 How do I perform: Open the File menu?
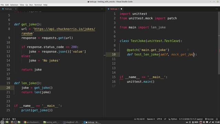[2, 5]
